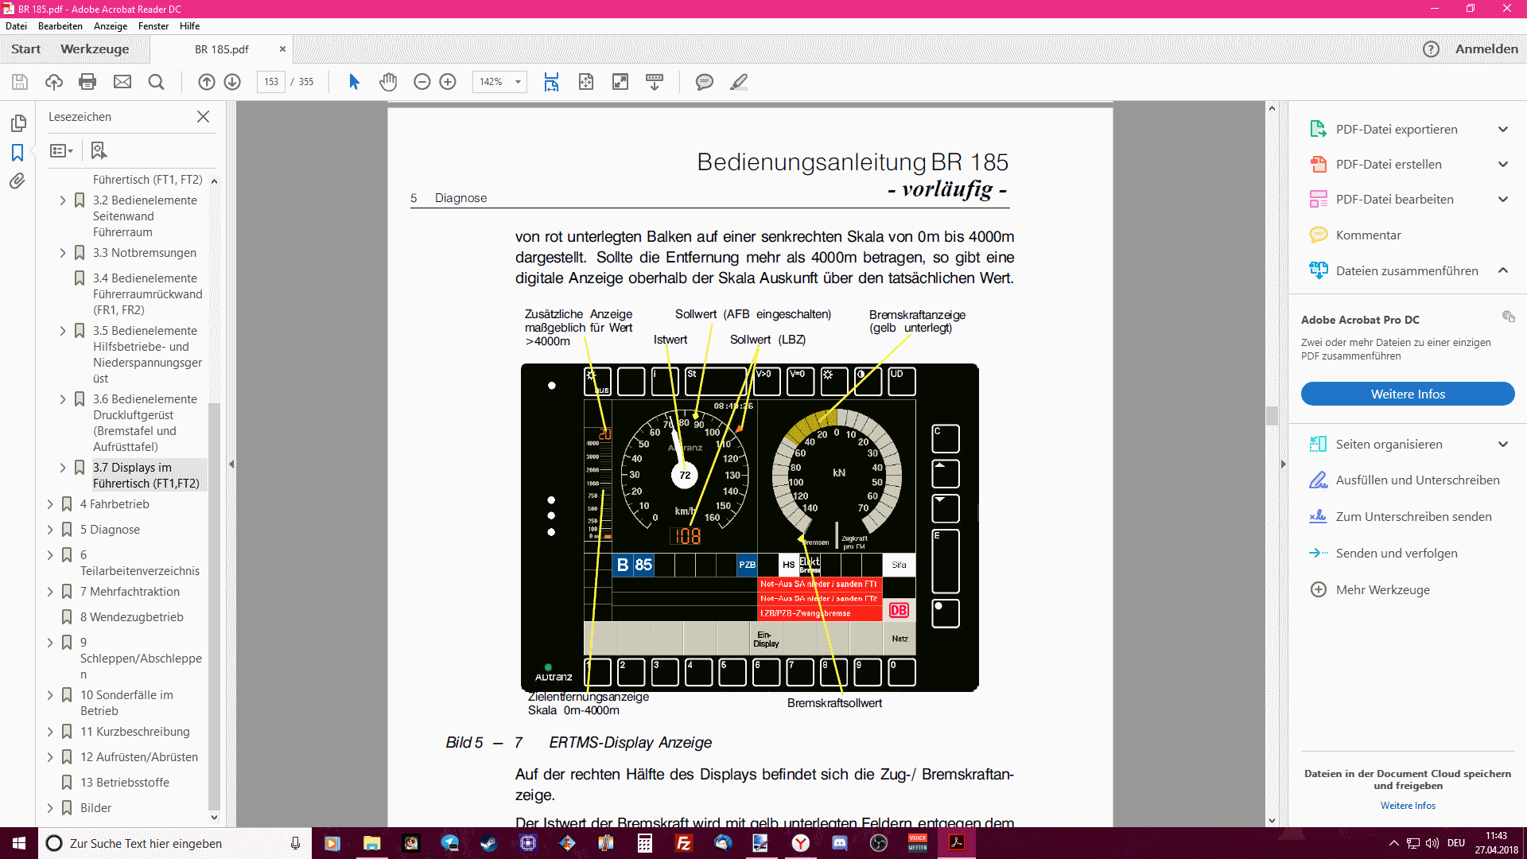
Task: Open Senden und verfolgen tool
Action: coord(1396,554)
